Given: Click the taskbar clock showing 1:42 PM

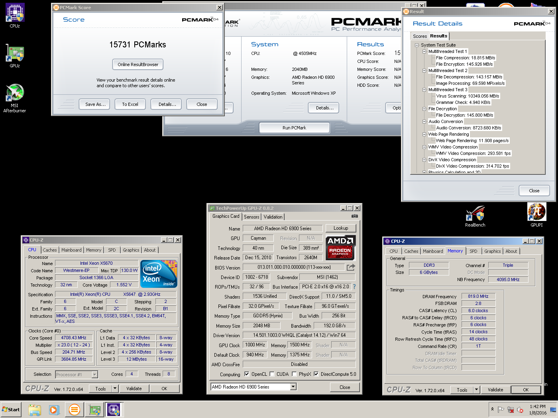Looking at the screenshot, I should pyautogui.click(x=538, y=406).
